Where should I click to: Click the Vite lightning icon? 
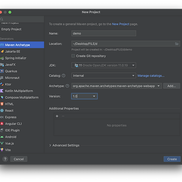(x=2, y=150)
